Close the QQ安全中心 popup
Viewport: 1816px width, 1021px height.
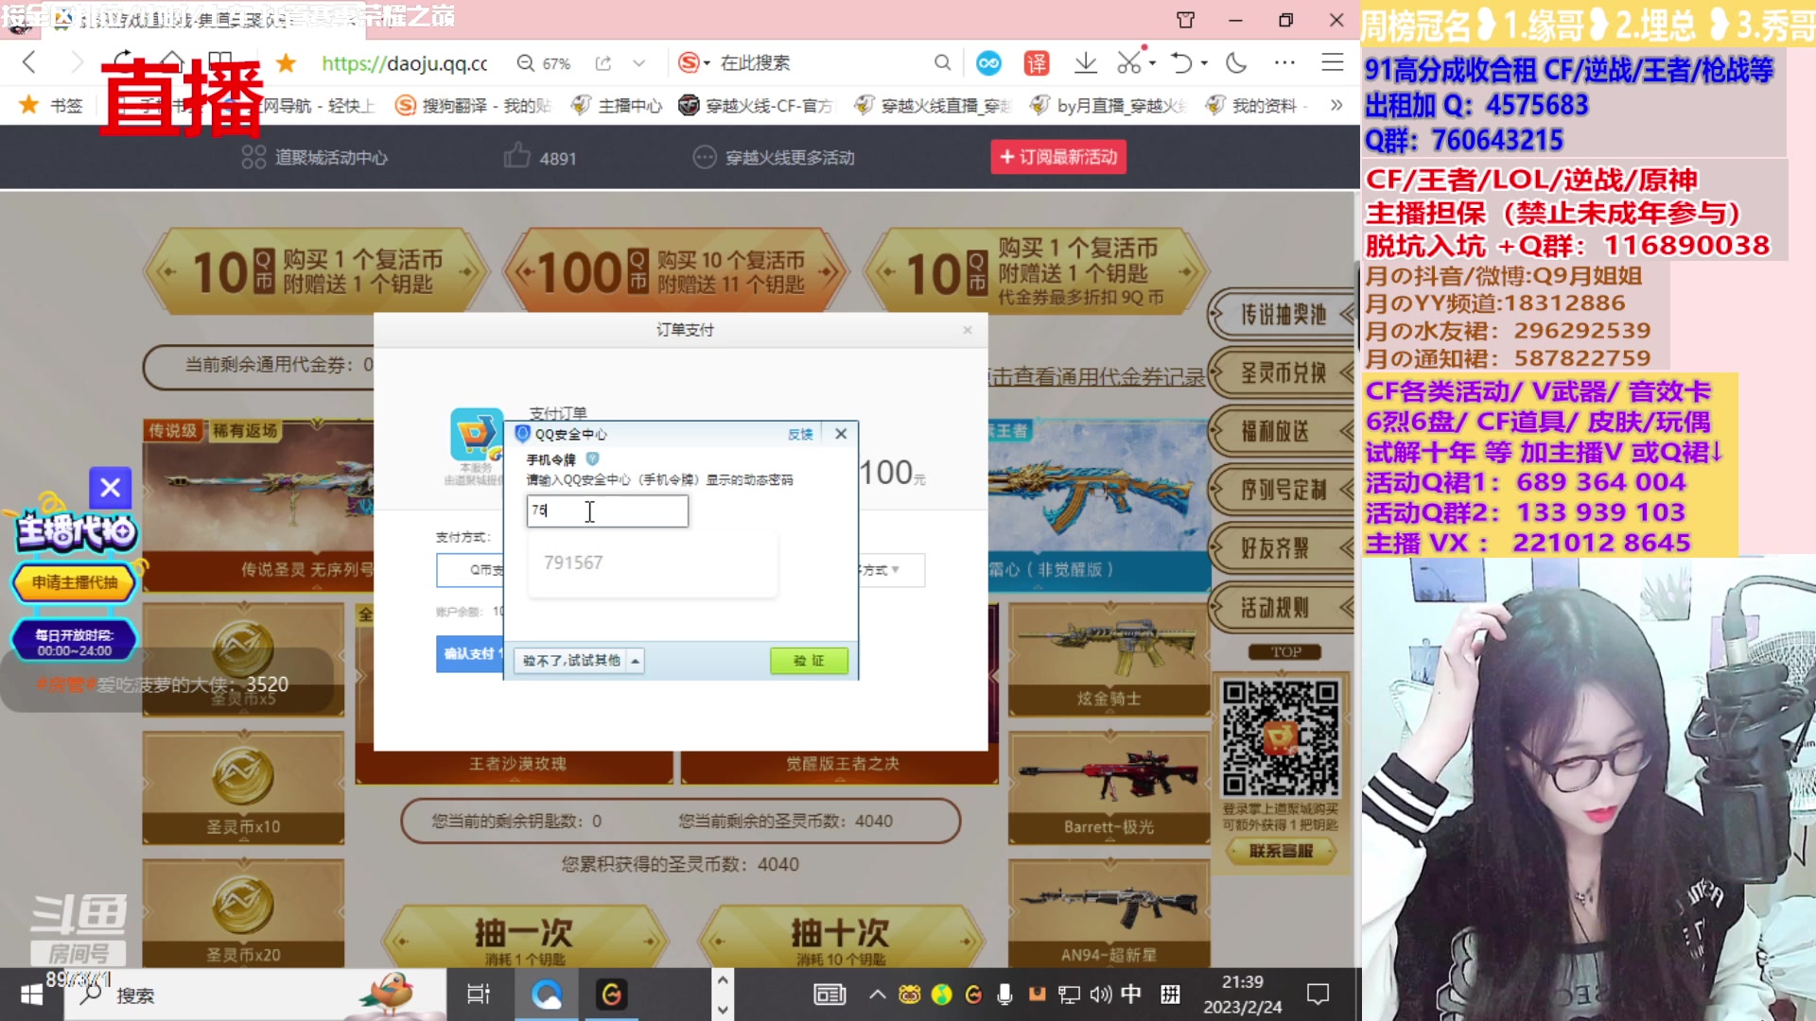(841, 434)
